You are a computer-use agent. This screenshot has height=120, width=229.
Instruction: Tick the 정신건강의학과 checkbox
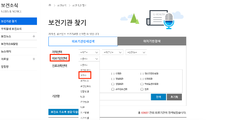(142, 74)
